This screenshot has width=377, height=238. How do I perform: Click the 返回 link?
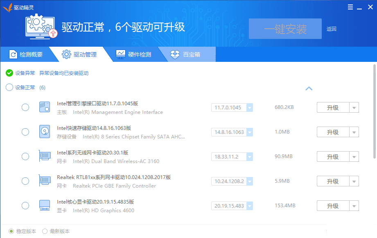(x=331, y=29)
